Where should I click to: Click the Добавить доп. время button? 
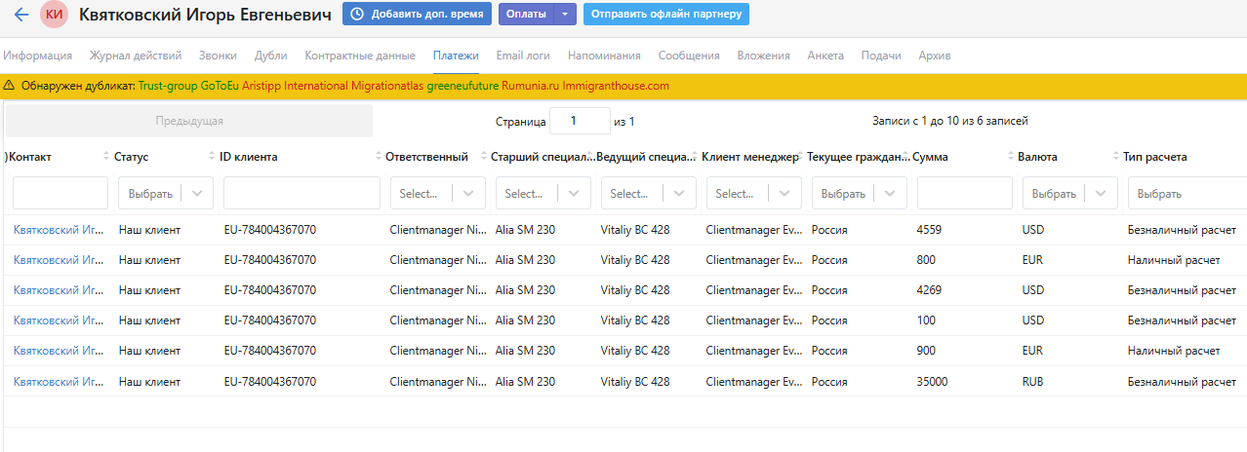[417, 15]
